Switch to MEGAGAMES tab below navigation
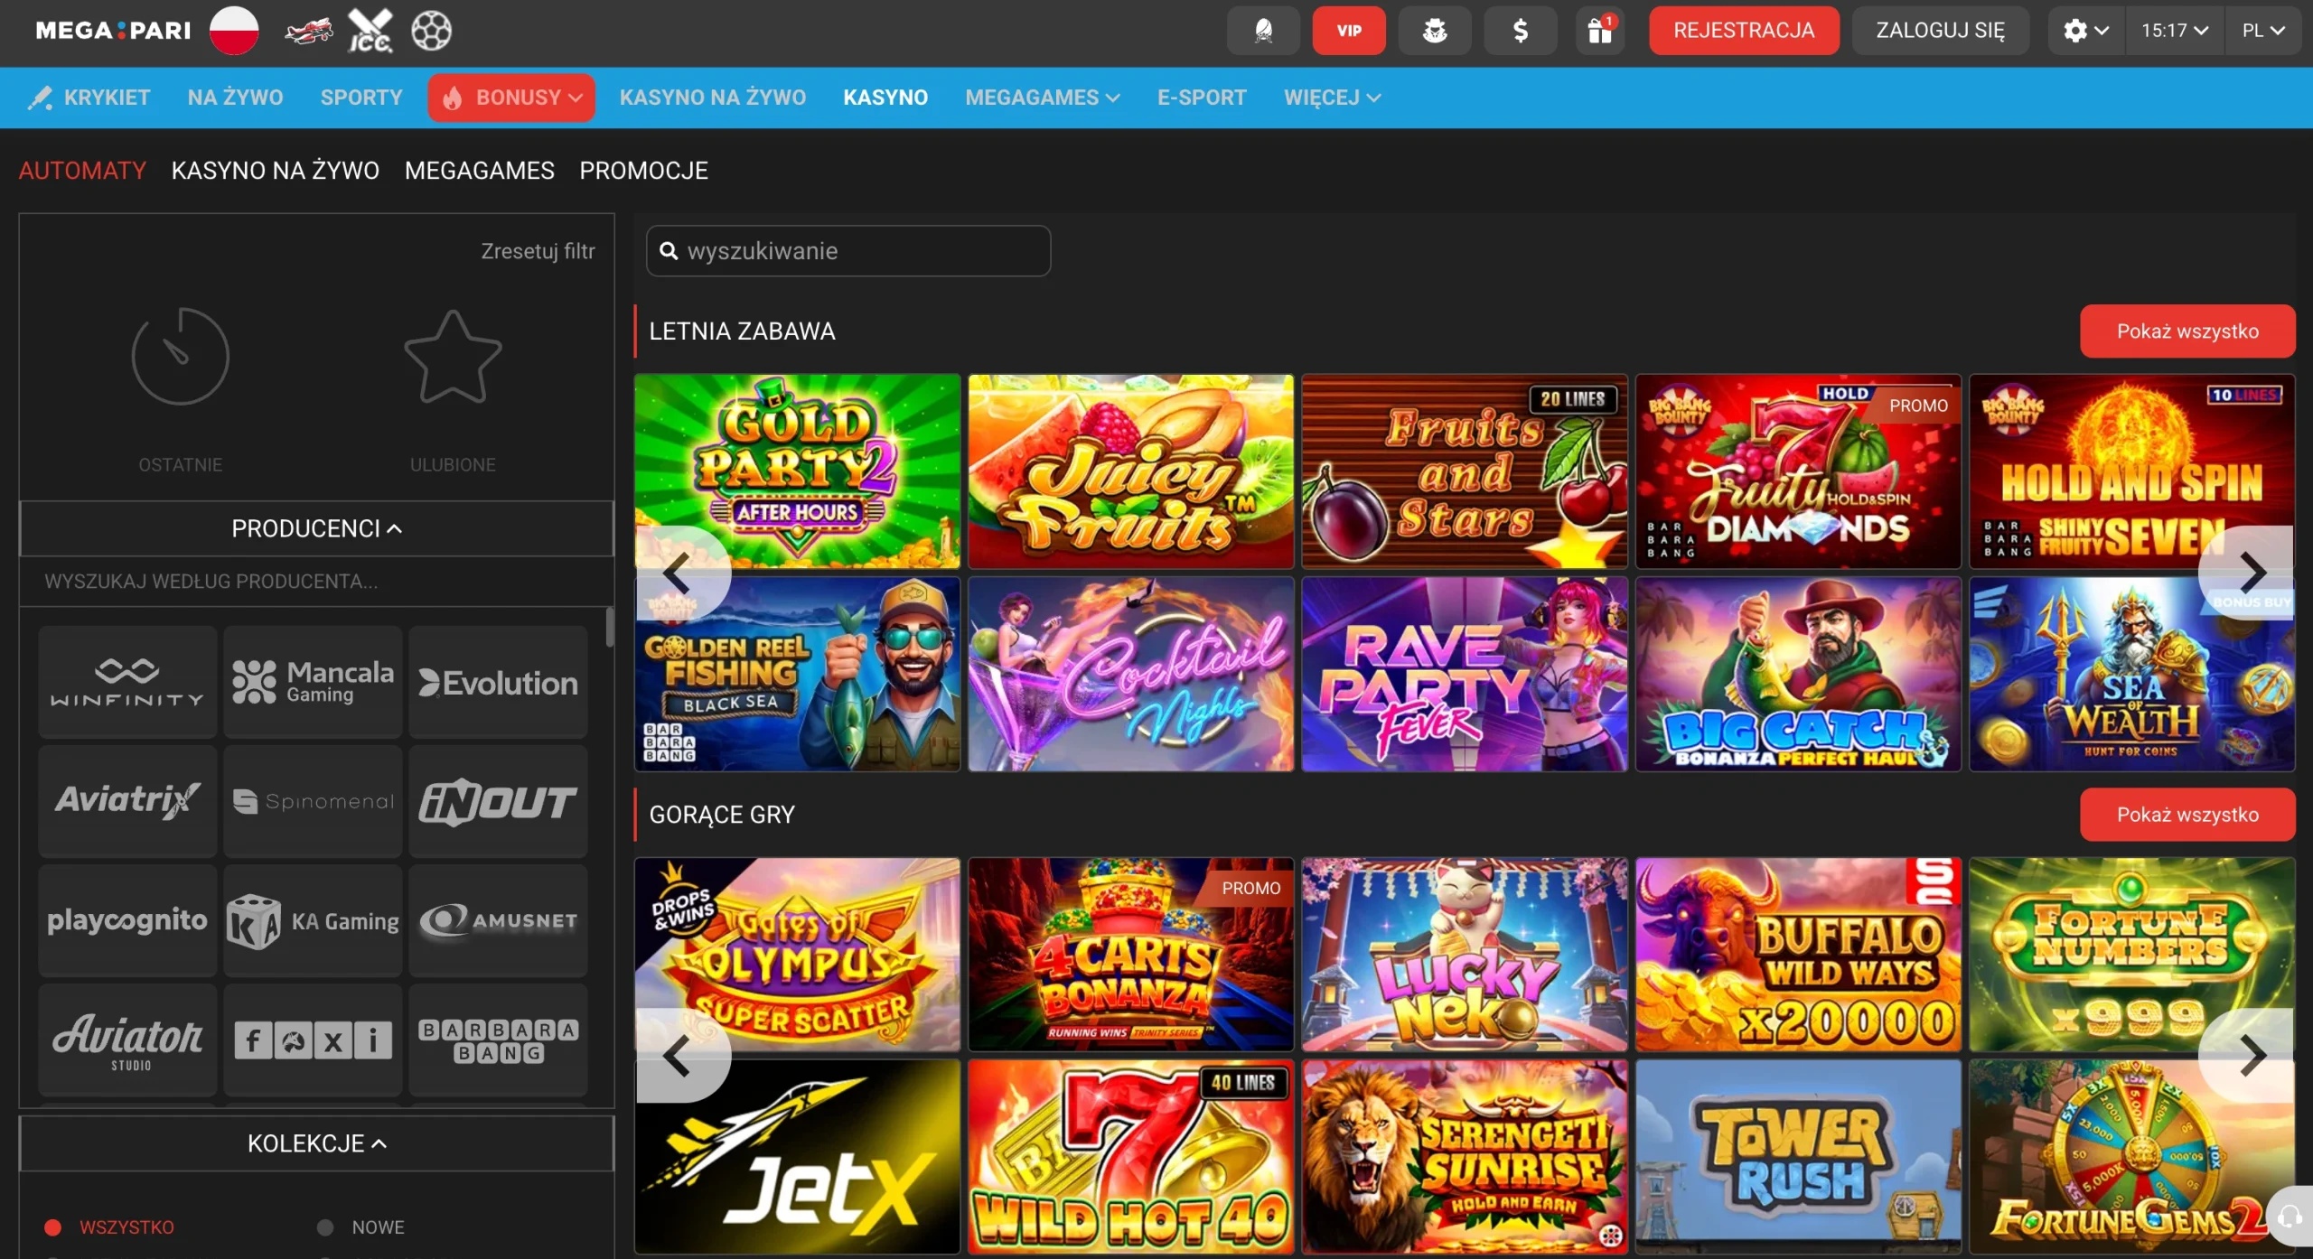Image resolution: width=2313 pixels, height=1259 pixels. point(480,171)
